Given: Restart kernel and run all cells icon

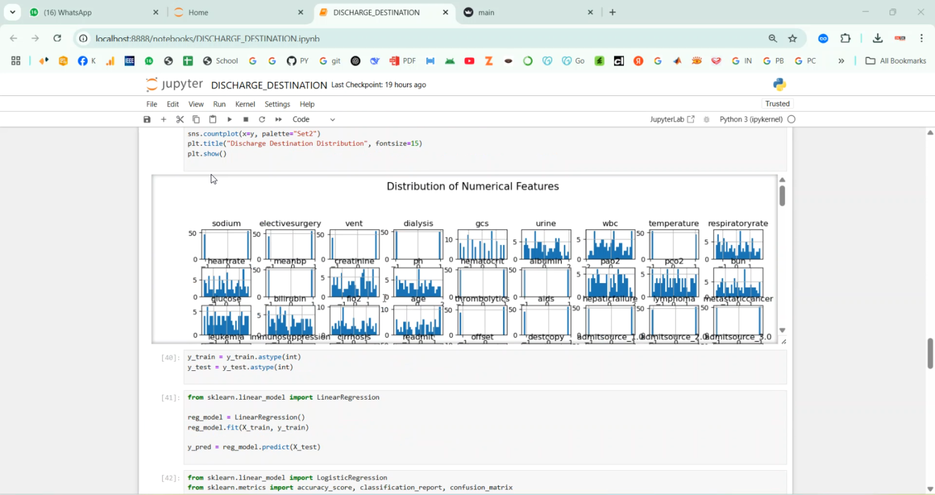Looking at the screenshot, I should [x=279, y=119].
